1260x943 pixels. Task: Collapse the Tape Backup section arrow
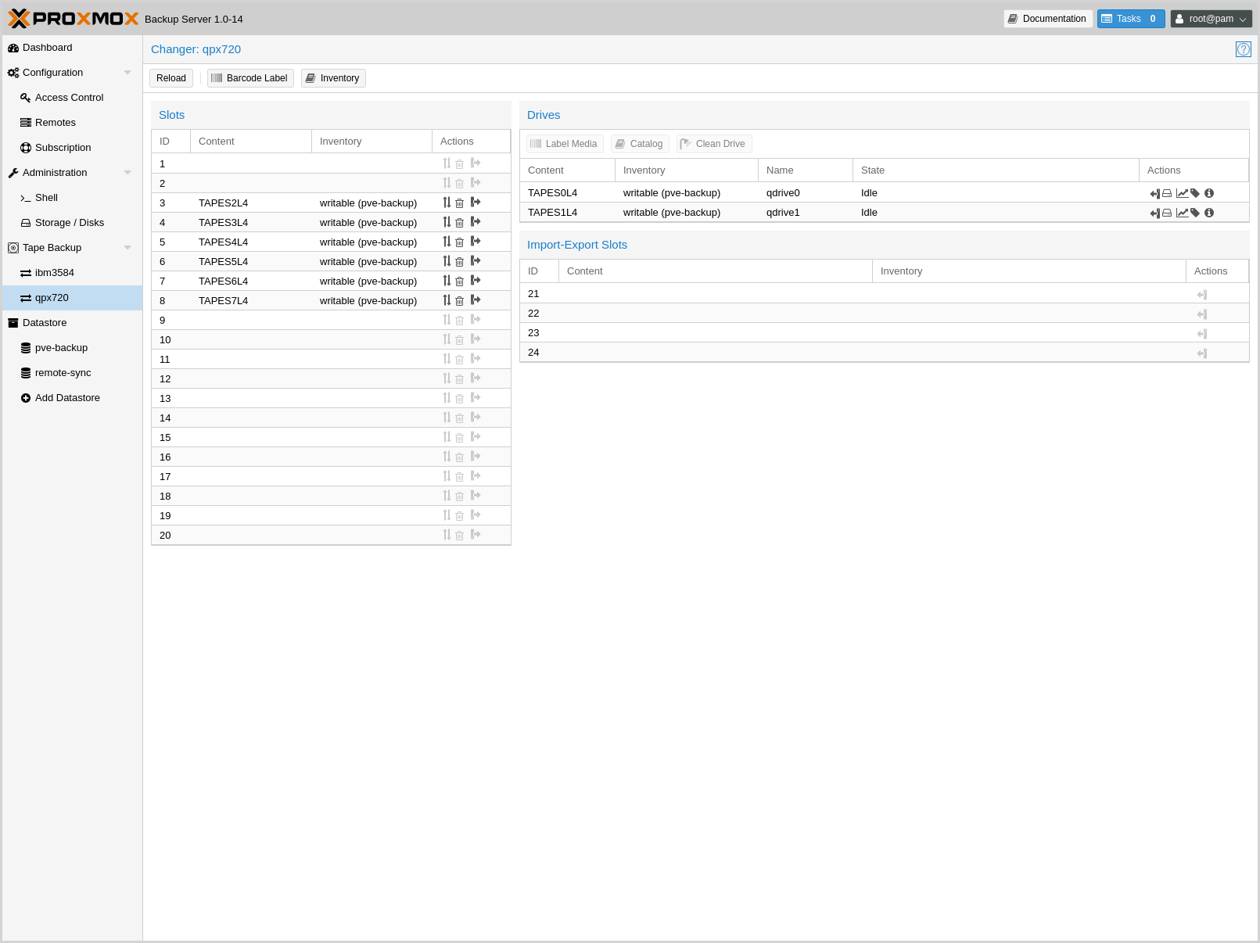click(x=127, y=248)
